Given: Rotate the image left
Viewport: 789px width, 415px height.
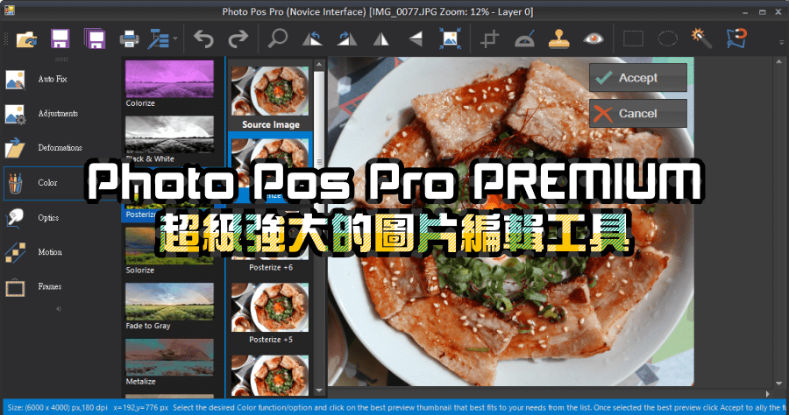Looking at the screenshot, I should click(312, 39).
